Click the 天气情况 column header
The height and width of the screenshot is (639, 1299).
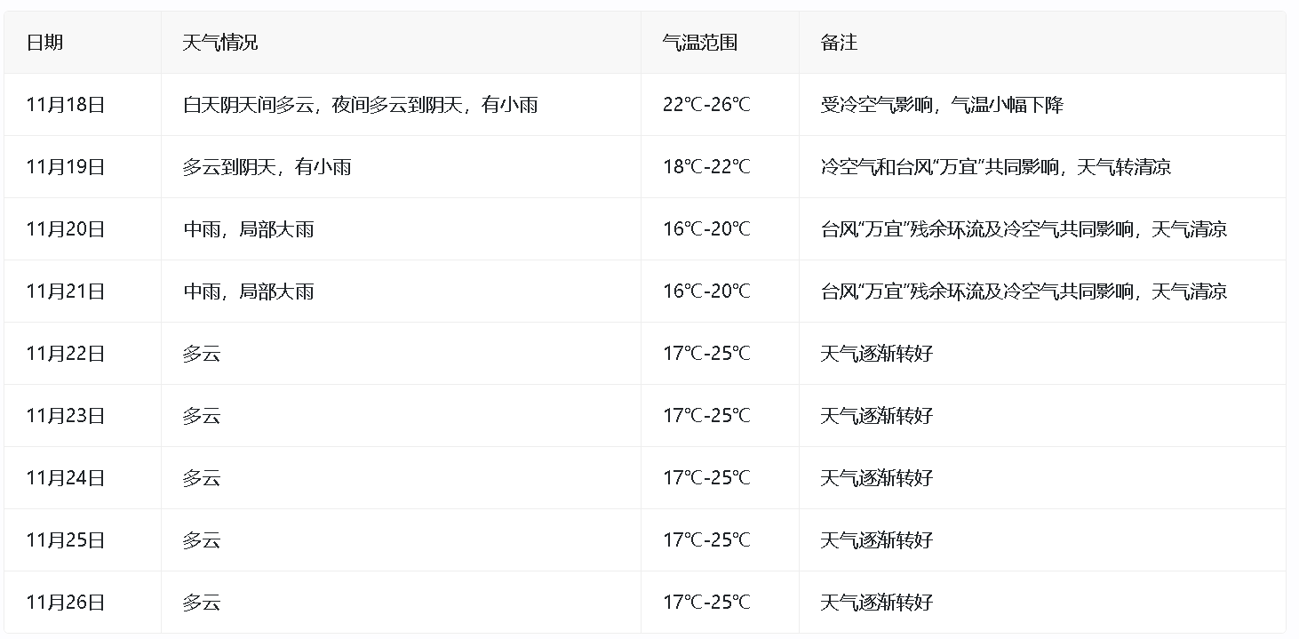[x=219, y=43]
